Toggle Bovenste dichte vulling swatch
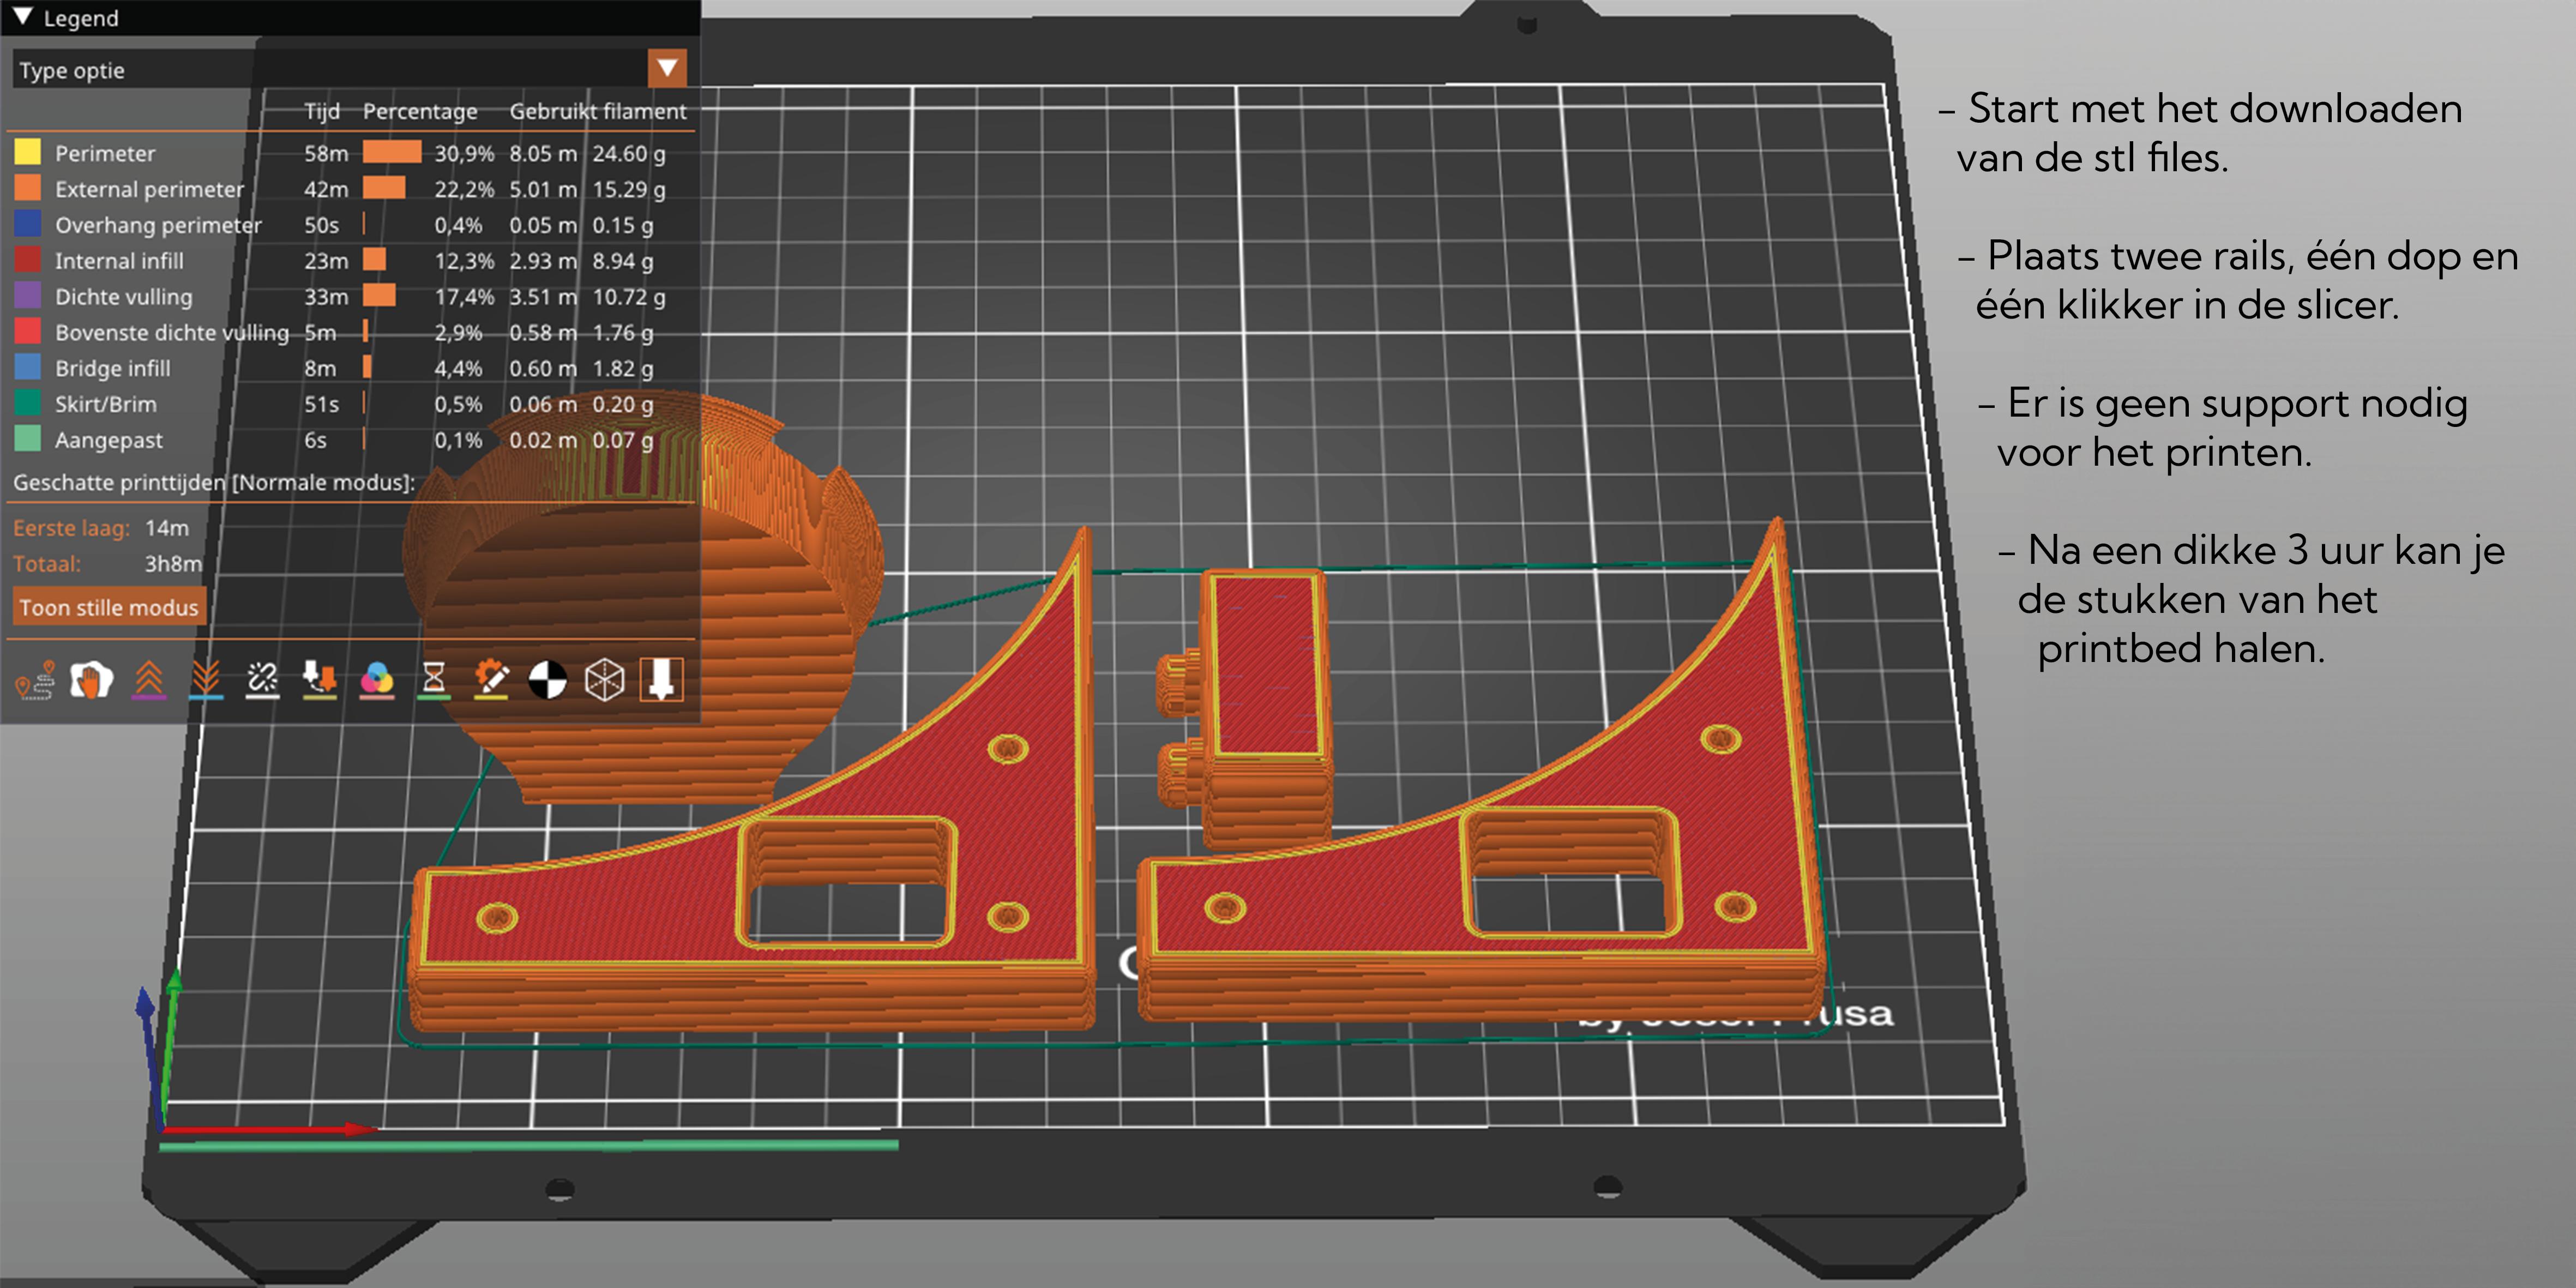 (28, 331)
